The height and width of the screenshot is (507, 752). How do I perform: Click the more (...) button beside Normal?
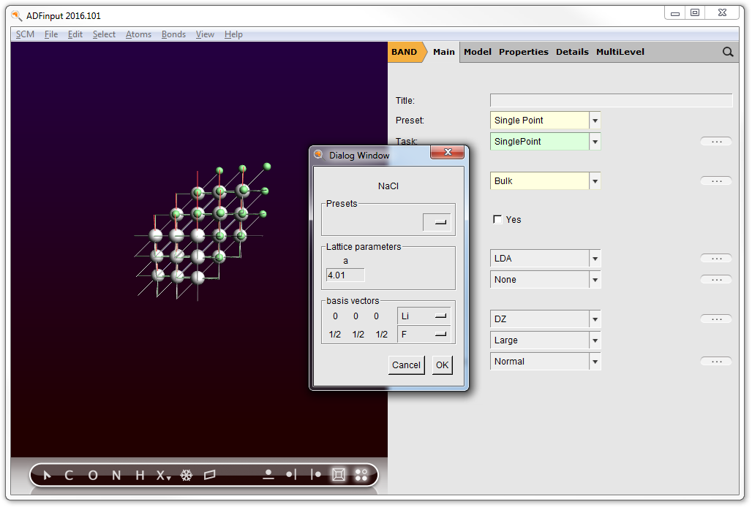click(716, 362)
